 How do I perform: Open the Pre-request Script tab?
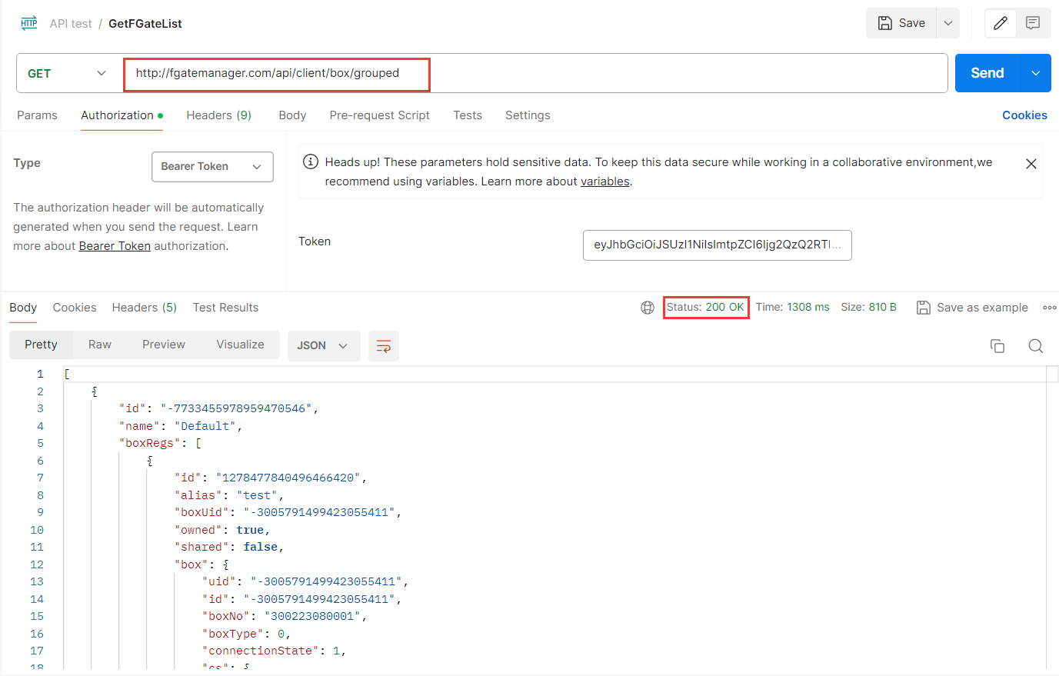click(380, 115)
